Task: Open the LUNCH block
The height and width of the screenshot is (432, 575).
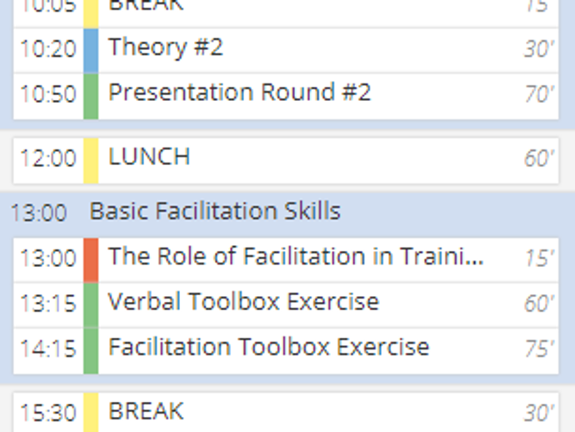Action: [x=149, y=157]
